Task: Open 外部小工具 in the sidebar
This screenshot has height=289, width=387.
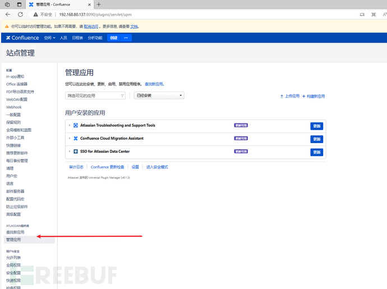Action: coord(15,138)
